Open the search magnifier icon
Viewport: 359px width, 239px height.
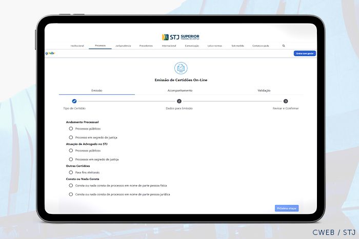point(284,46)
